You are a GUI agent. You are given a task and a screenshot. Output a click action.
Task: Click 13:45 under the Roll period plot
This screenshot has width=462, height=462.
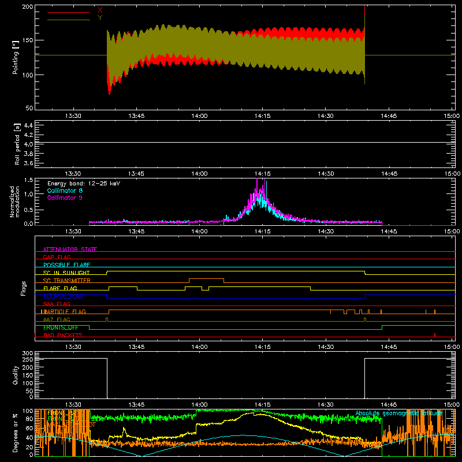[x=136, y=174]
